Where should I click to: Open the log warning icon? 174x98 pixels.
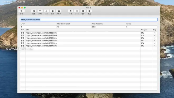tap(46, 11)
